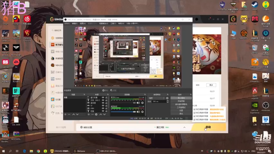The width and height of the screenshot is (274, 154).
Task: Uncheck fourth agreement checkbox in WeGame
Action: coord(195,119)
